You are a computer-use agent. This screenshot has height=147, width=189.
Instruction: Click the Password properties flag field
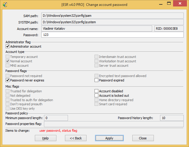coord(114,124)
